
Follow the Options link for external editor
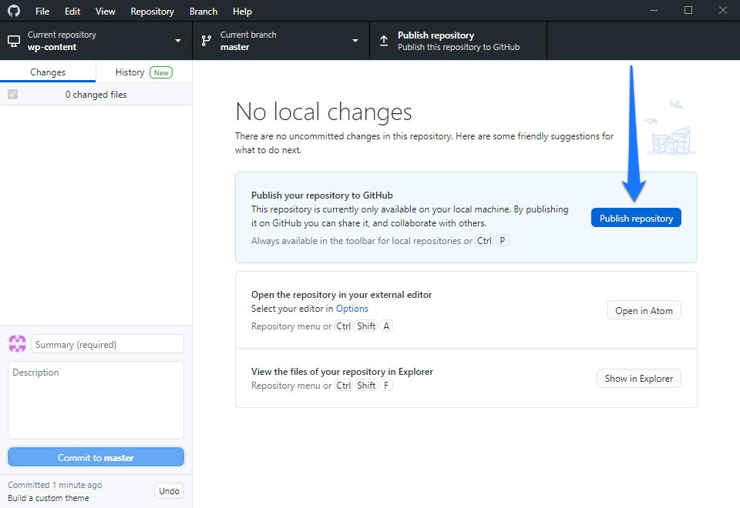[x=351, y=309]
